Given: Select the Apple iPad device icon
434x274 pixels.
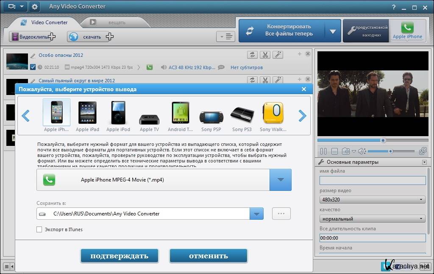Looking at the screenshot, I should tap(87, 113).
